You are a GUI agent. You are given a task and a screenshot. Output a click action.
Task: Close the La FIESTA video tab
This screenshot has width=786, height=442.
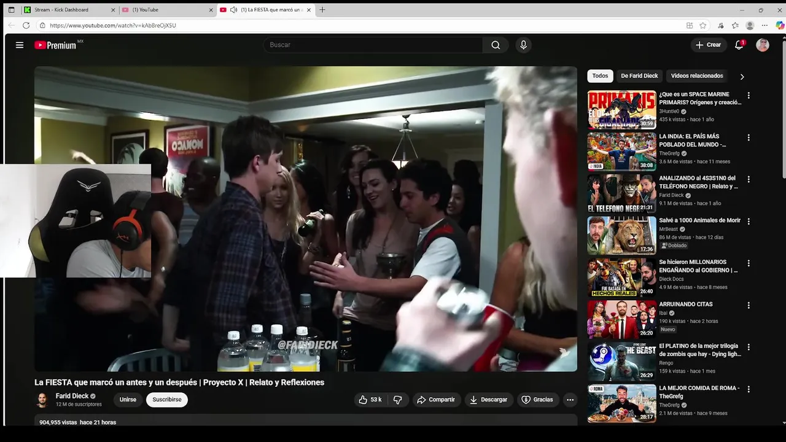(309, 10)
